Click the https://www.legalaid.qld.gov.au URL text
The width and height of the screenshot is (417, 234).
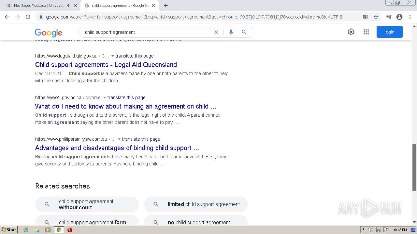66,56
